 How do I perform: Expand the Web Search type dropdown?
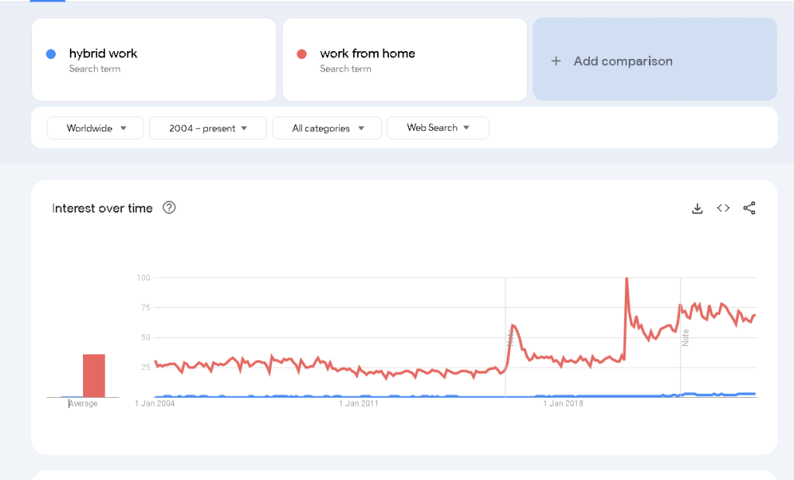pyautogui.click(x=438, y=128)
